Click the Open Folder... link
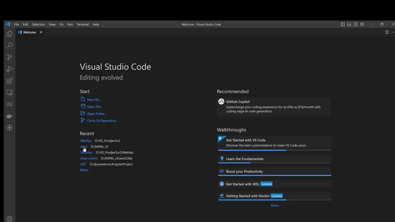 tap(97, 114)
